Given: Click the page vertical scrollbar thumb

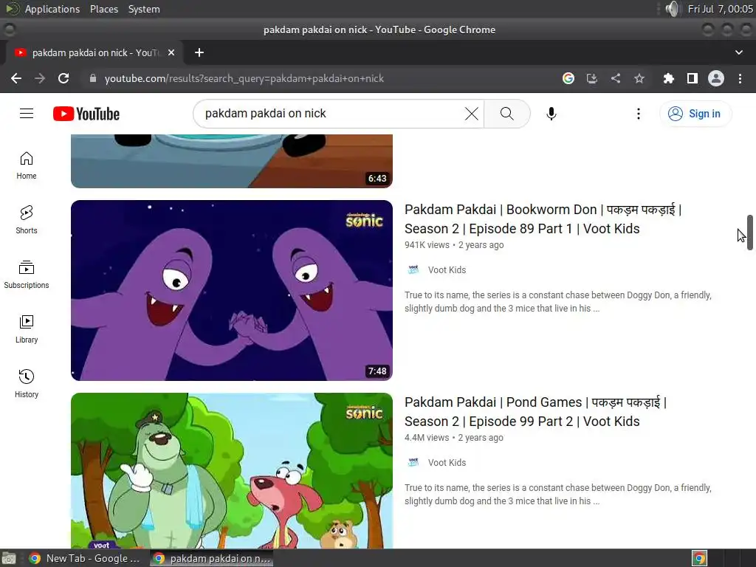Looking at the screenshot, I should 750,233.
